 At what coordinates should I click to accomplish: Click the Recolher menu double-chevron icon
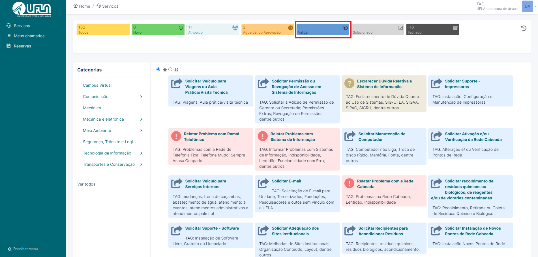point(9,249)
